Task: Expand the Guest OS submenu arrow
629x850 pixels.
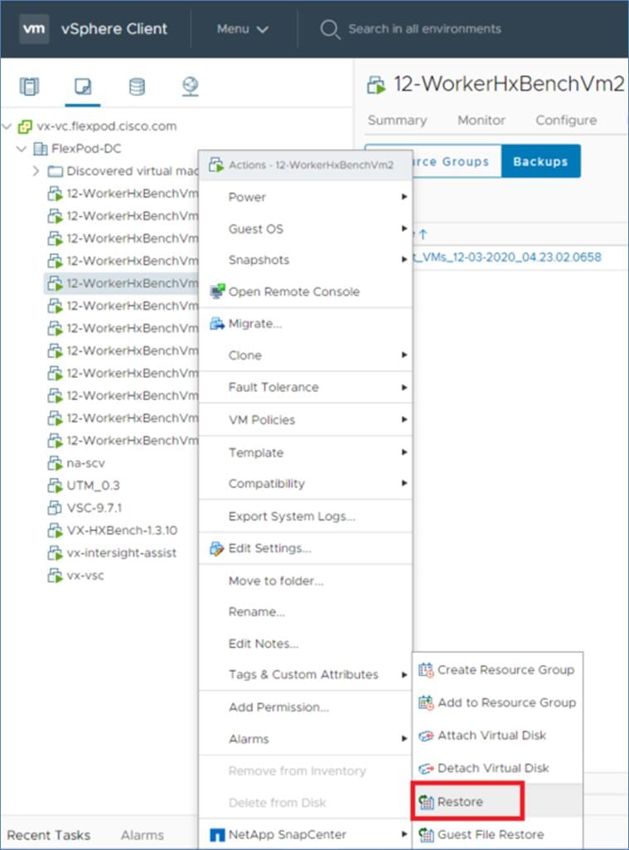Action: [x=404, y=229]
